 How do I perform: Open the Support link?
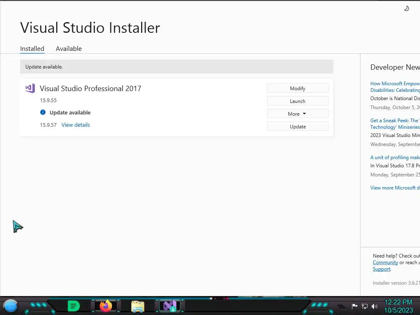coord(381,269)
